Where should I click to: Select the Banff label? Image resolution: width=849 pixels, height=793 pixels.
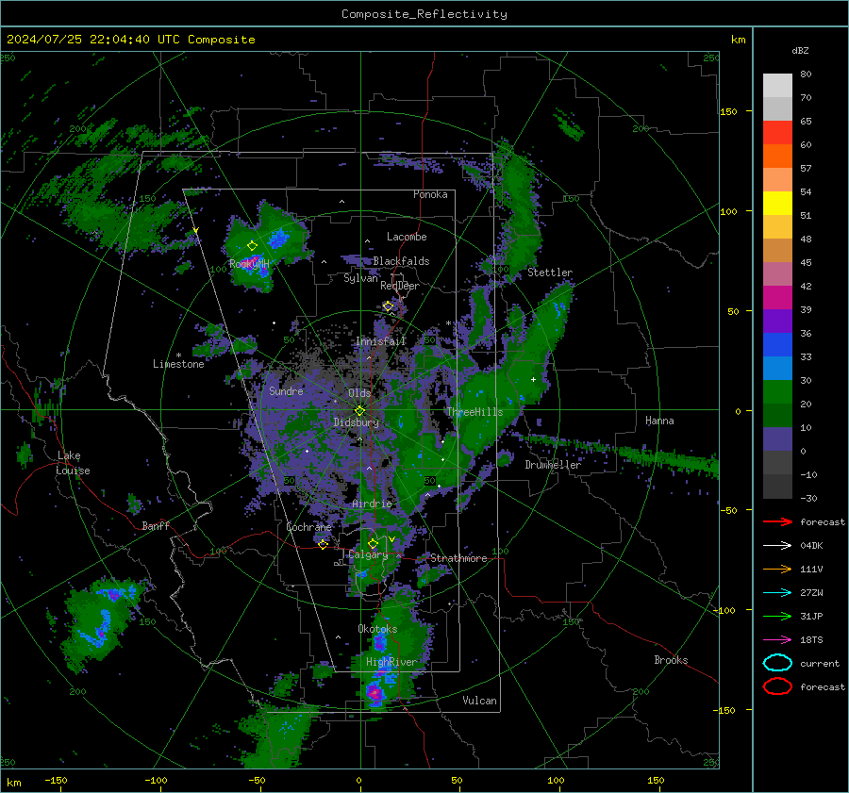(x=156, y=525)
